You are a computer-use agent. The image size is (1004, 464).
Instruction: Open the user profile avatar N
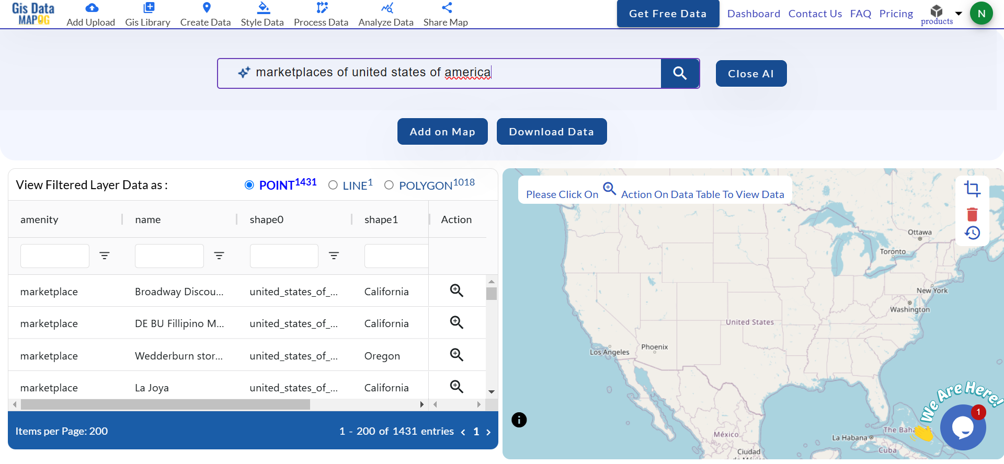[982, 14]
